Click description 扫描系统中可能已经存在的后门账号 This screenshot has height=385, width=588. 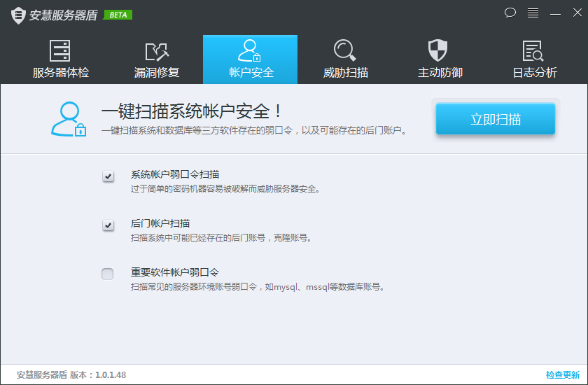222,238
